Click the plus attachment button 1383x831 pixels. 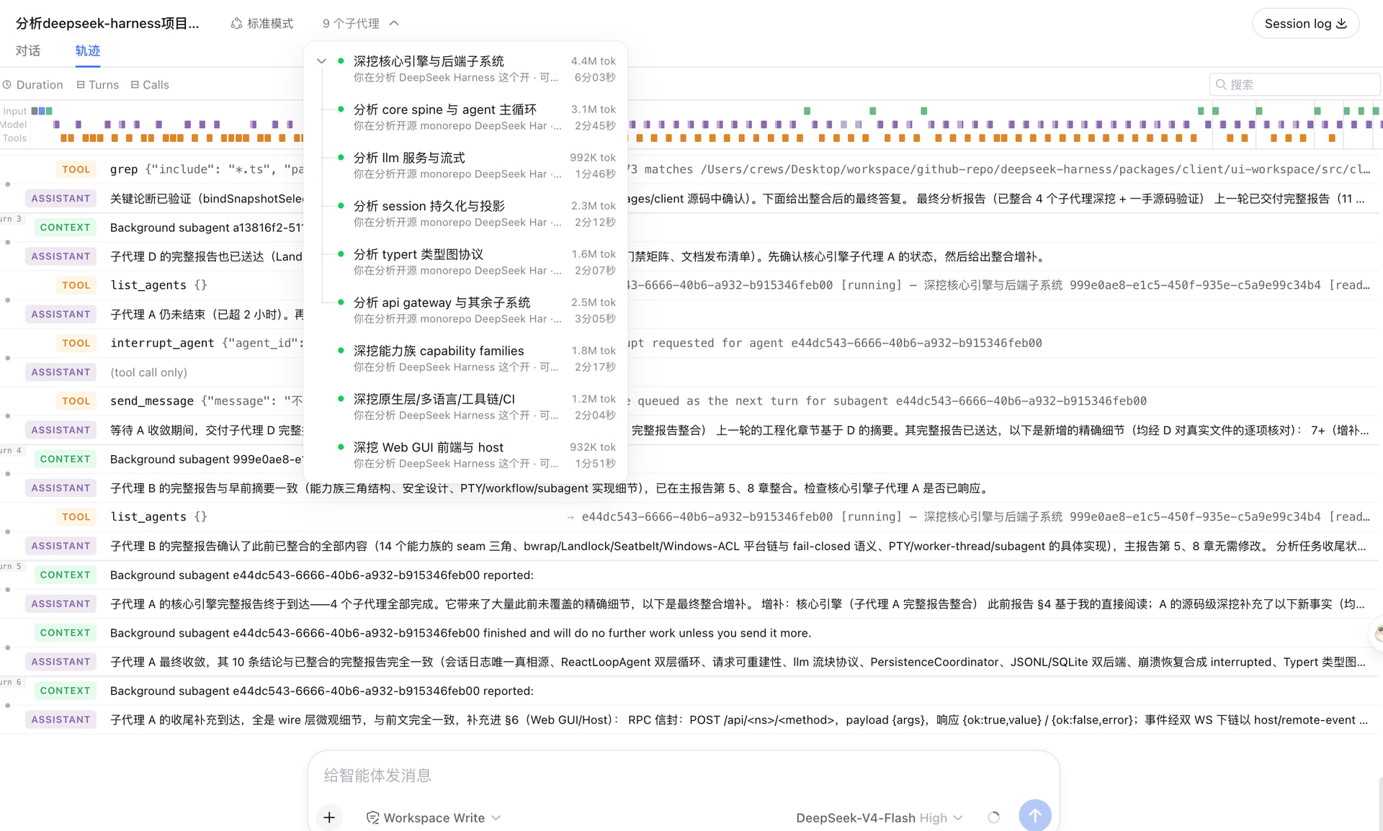point(329,817)
